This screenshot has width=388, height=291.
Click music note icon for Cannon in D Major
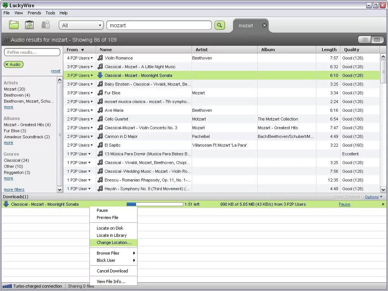pyautogui.click(x=100, y=136)
